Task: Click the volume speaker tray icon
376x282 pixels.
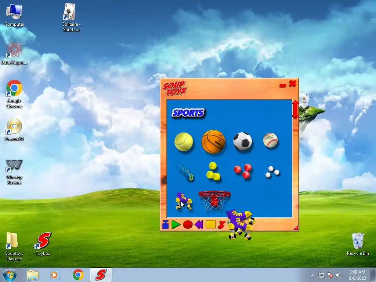Action: pyautogui.click(x=339, y=275)
